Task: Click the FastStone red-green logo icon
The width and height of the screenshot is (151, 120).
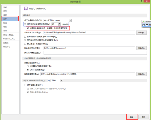Action: point(143,22)
